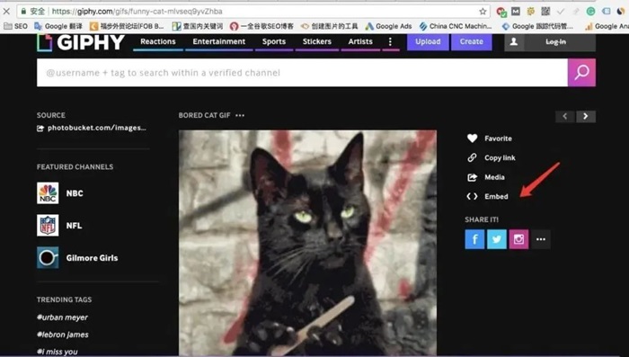The width and height of the screenshot is (629, 357).
Task: Share GIF on Twitter
Action: tap(497, 239)
